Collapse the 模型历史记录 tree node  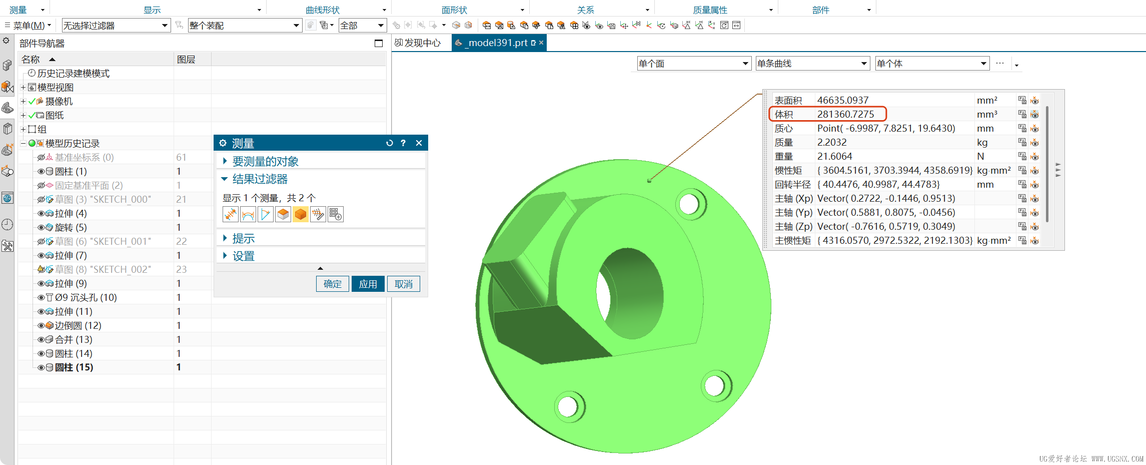[x=23, y=143]
